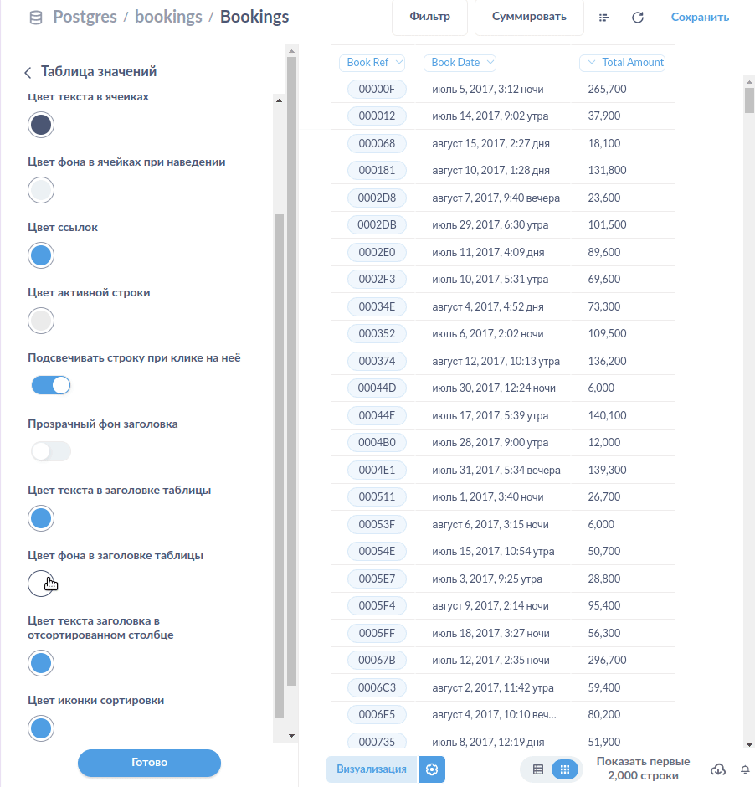Viewport: 755px width, 787px height.
Task: Open visualization settings gear
Action: pos(432,769)
